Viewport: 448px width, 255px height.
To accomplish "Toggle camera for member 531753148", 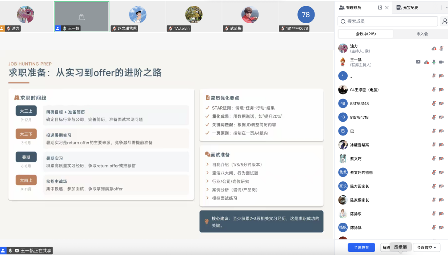I will [x=441, y=104].
